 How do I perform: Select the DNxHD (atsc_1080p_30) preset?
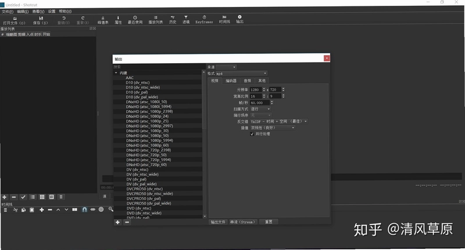click(148, 131)
